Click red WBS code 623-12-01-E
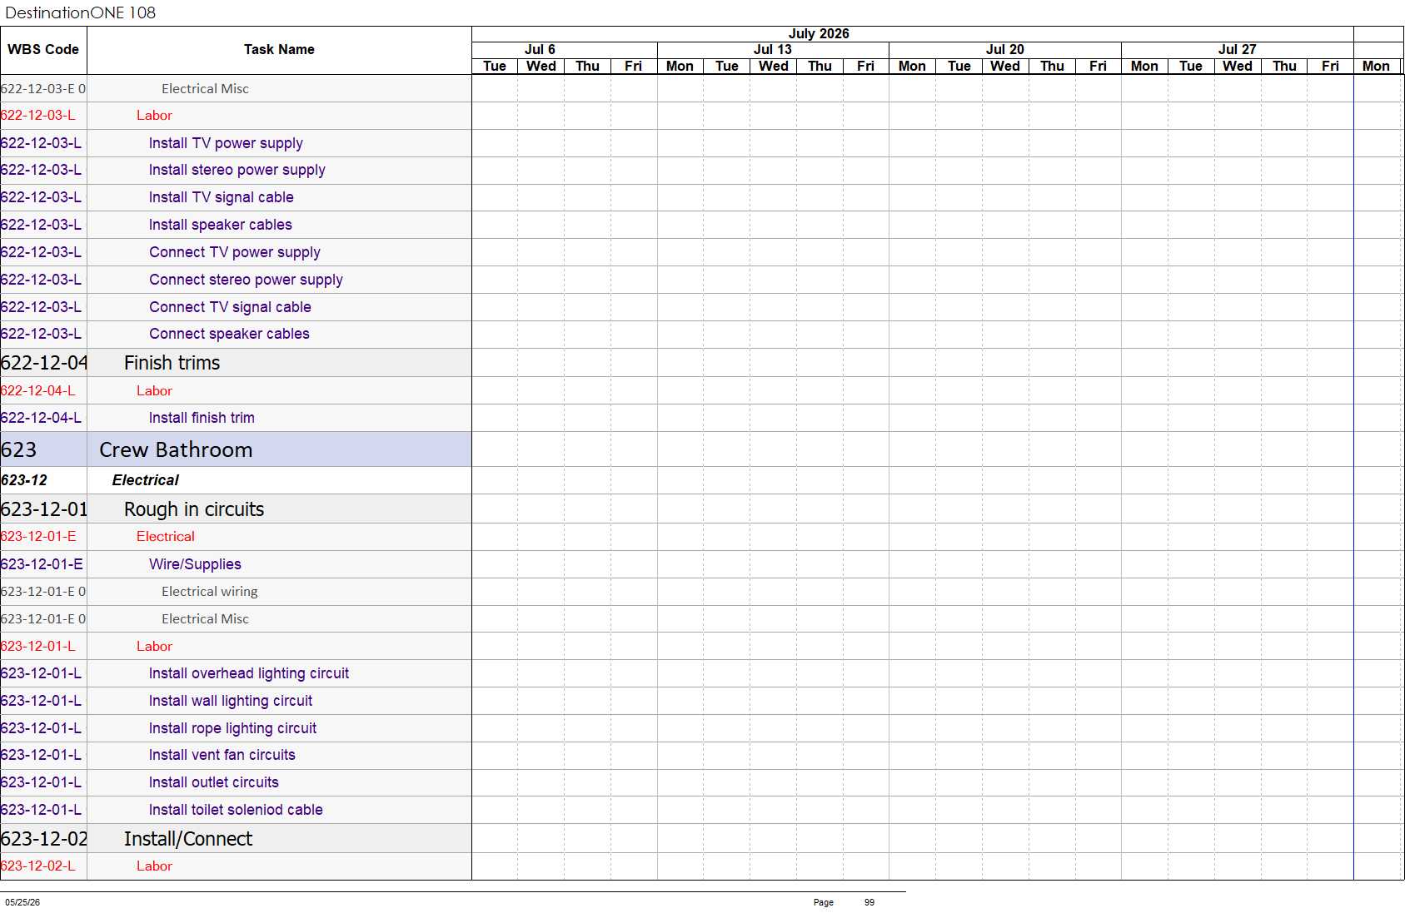The height and width of the screenshot is (913, 1405). pos(38,537)
